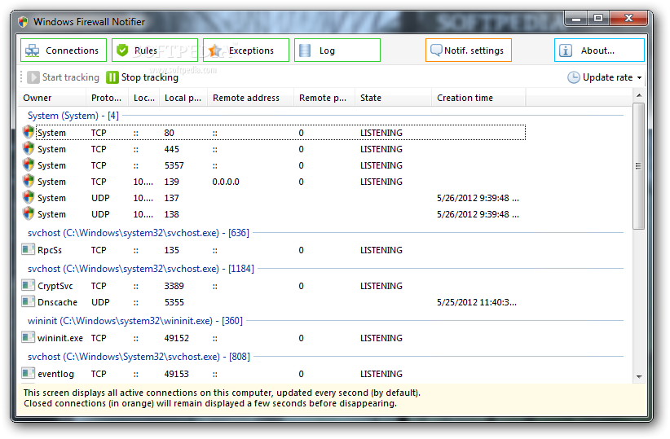Image resolution: width=670 pixels, height=439 pixels.
Task: Collapse the svchost [636] group header
Action: pos(139,233)
